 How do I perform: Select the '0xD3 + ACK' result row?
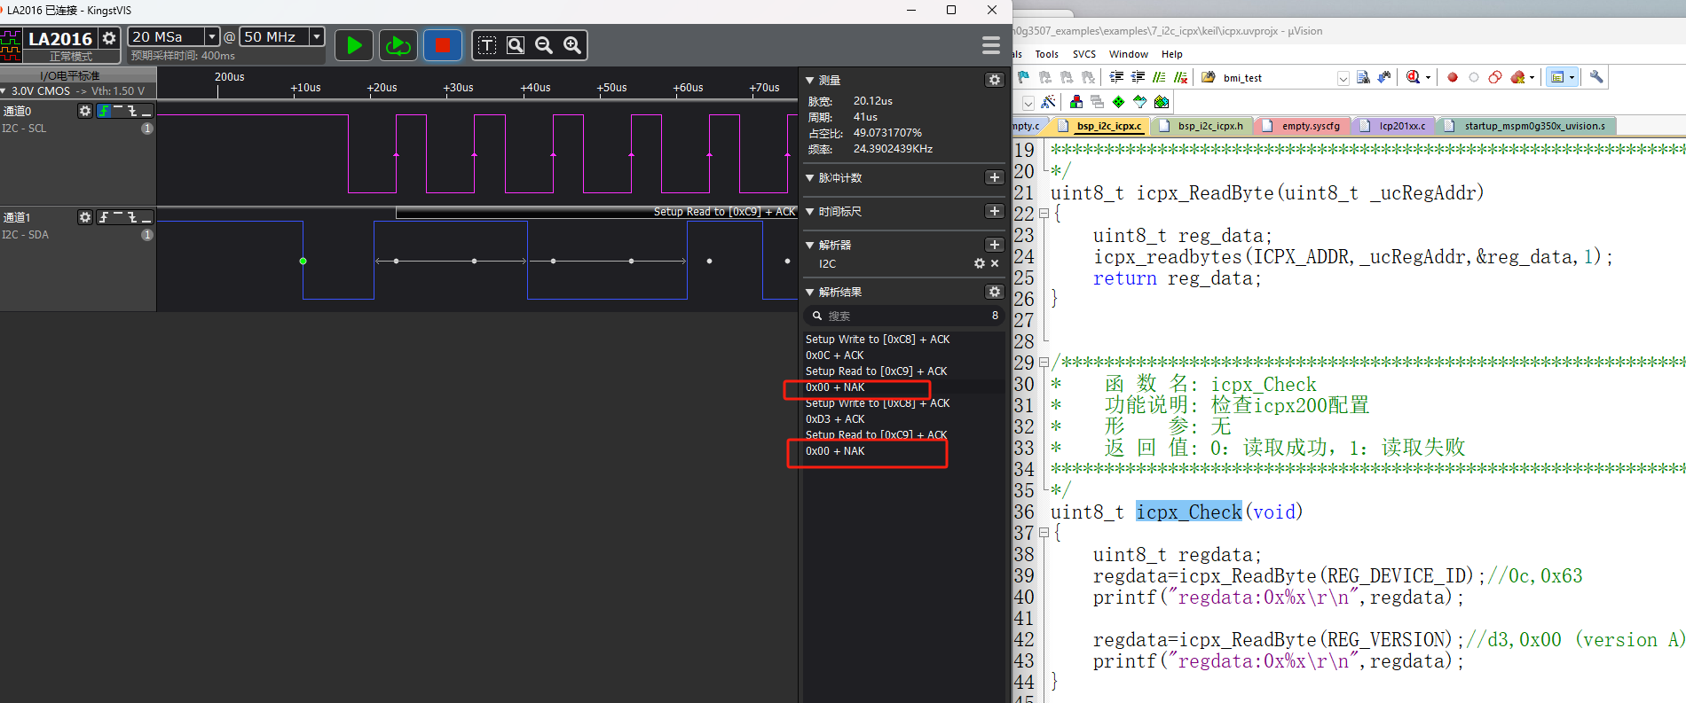click(902, 419)
